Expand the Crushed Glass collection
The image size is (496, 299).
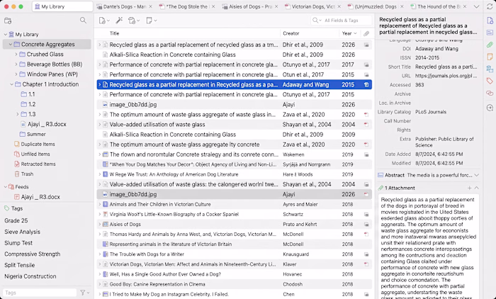coord(16,55)
